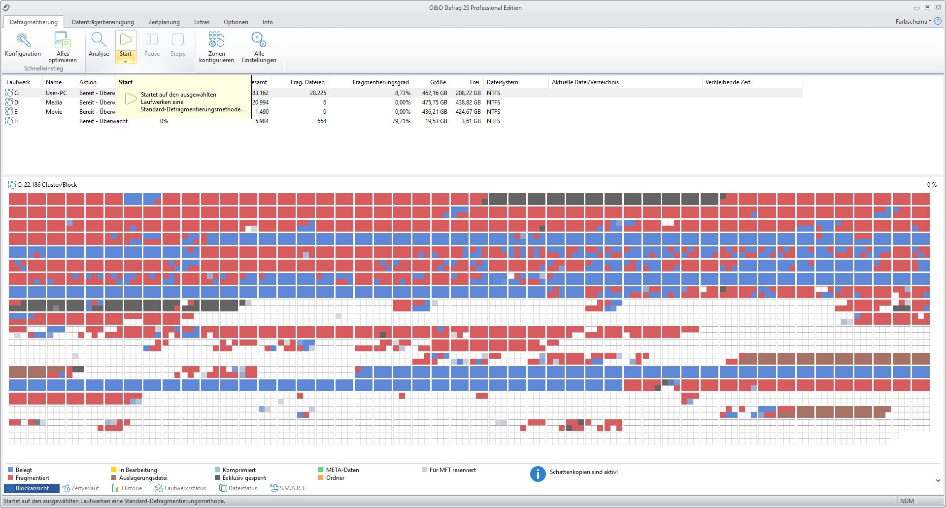This screenshot has width=946, height=508.
Task: Click the Alles optimieren icon
Action: coord(63,40)
